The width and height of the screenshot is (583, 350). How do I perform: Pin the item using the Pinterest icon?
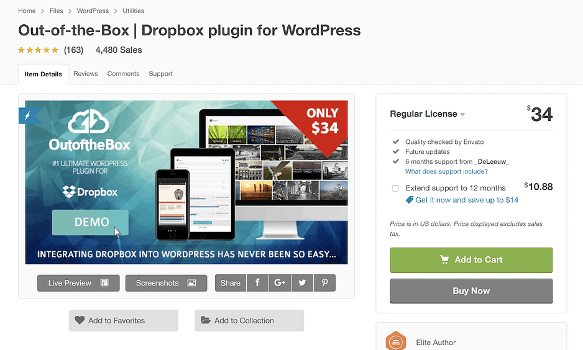click(x=324, y=283)
